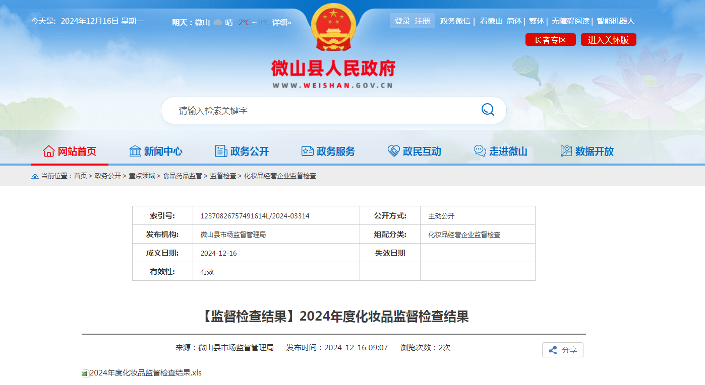Screen dimensions: 705x385
Task: Click the magnifier search icon
Action: click(x=488, y=110)
